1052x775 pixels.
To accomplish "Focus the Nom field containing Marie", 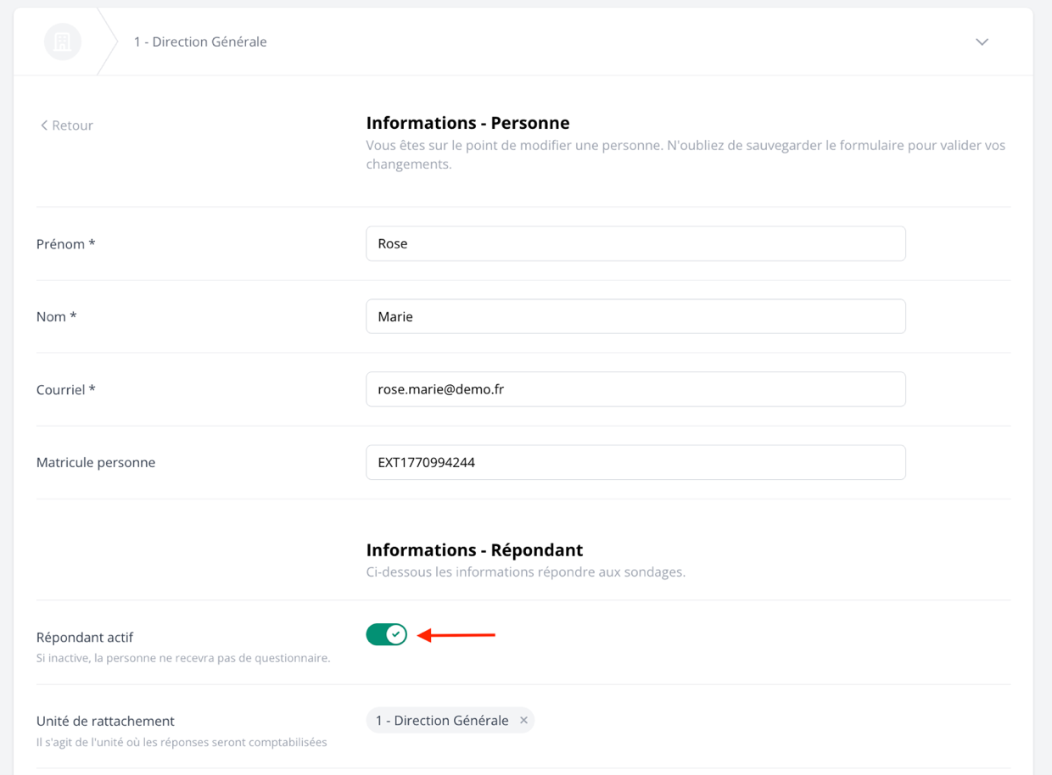I will pyautogui.click(x=635, y=316).
